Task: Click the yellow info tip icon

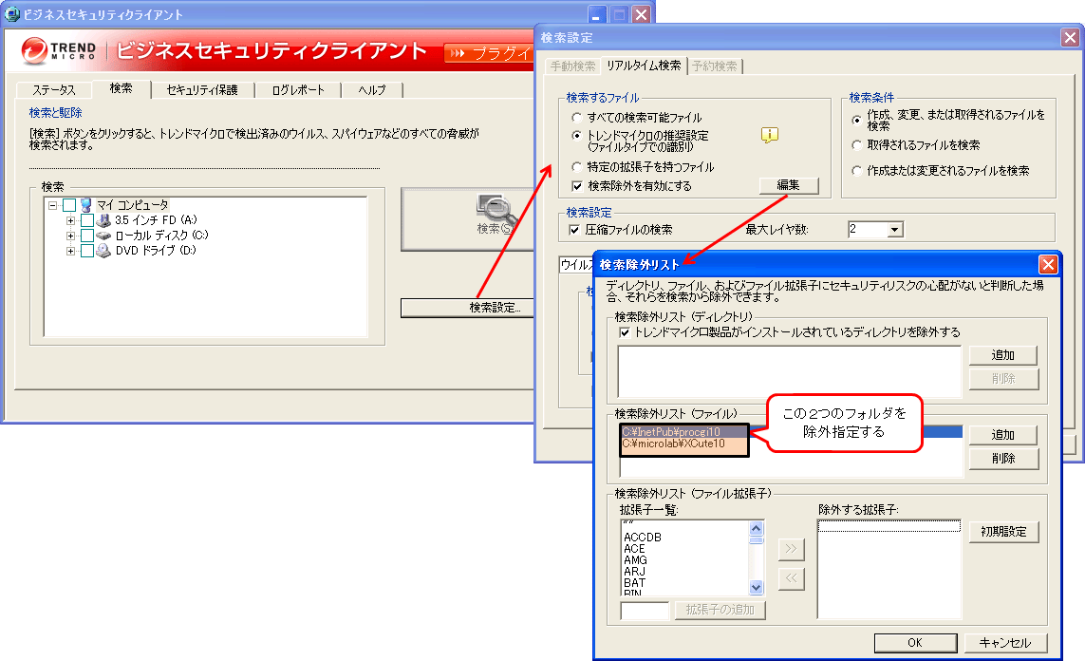Action: coord(770,135)
